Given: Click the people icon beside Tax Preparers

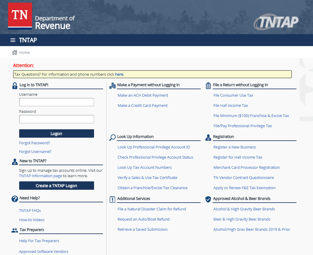Looking at the screenshot, I should point(15,230).
